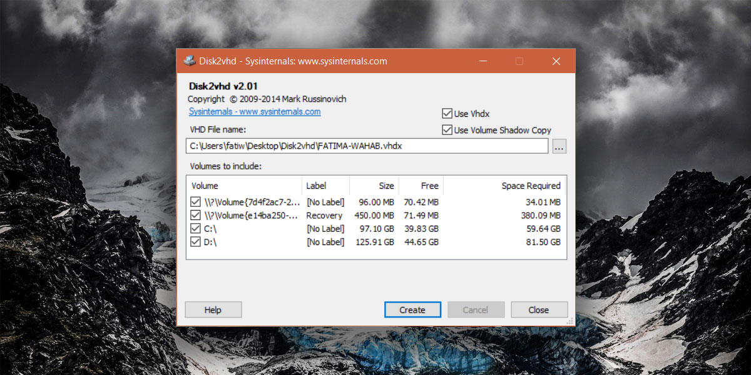Uncheck the Volume{7d4f2ac7 volume checkbox
Viewport: 751px width, 375px height.
(195, 202)
